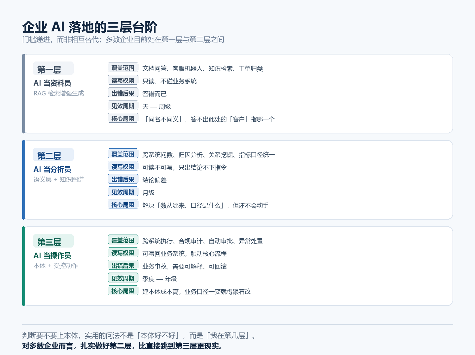This screenshot has width=475, height=355.
Task: Click the 第二层 badge
Action: click(53, 155)
